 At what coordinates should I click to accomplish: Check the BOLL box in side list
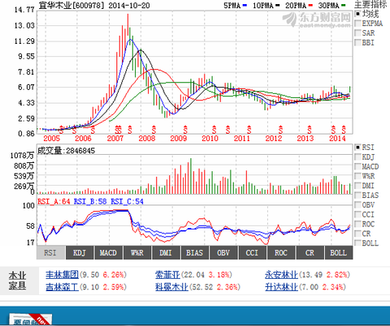(x=357, y=243)
